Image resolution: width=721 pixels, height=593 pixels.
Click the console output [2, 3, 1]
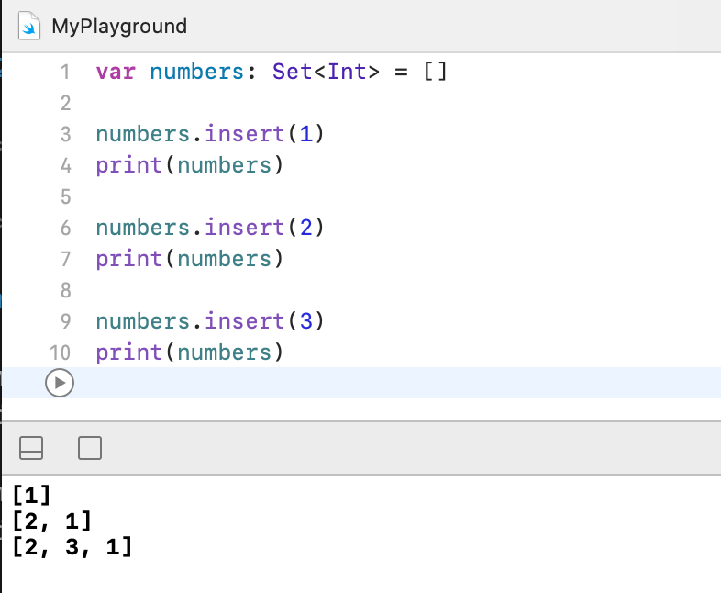pyautogui.click(x=72, y=548)
